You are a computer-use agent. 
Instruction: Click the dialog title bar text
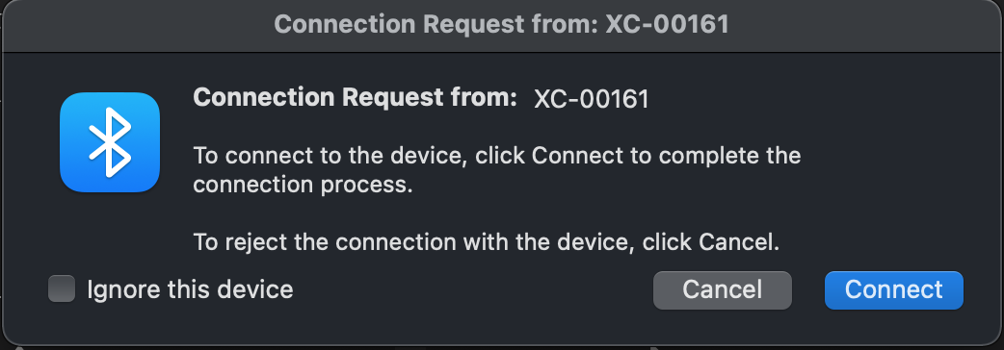[501, 25]
